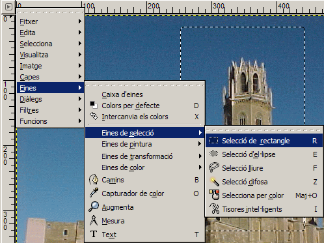Click the select-by-color hand icon
This screenshot has width=324, height=243.
(x=214, y=195)
